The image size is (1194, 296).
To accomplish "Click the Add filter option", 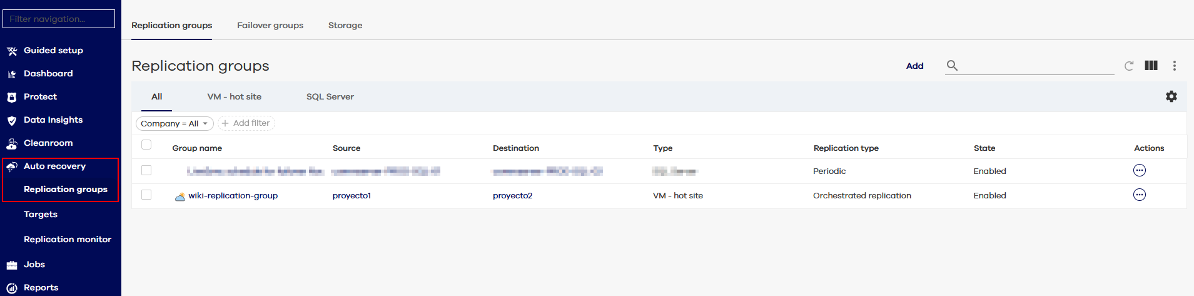I will coord(246,123).
